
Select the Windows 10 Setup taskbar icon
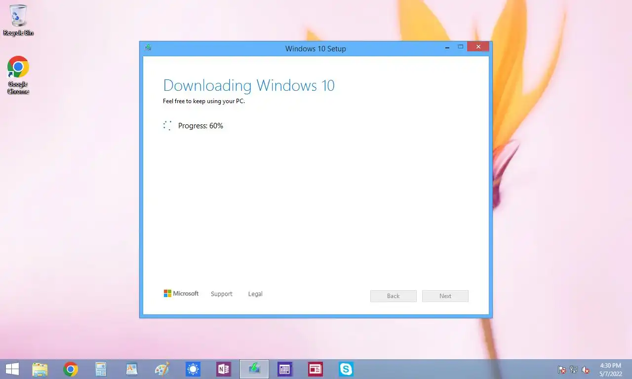pos(254,369)
